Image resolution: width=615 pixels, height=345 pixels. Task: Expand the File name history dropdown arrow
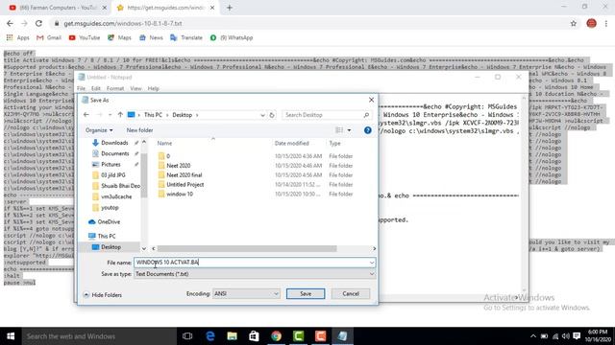pos(372,263)
